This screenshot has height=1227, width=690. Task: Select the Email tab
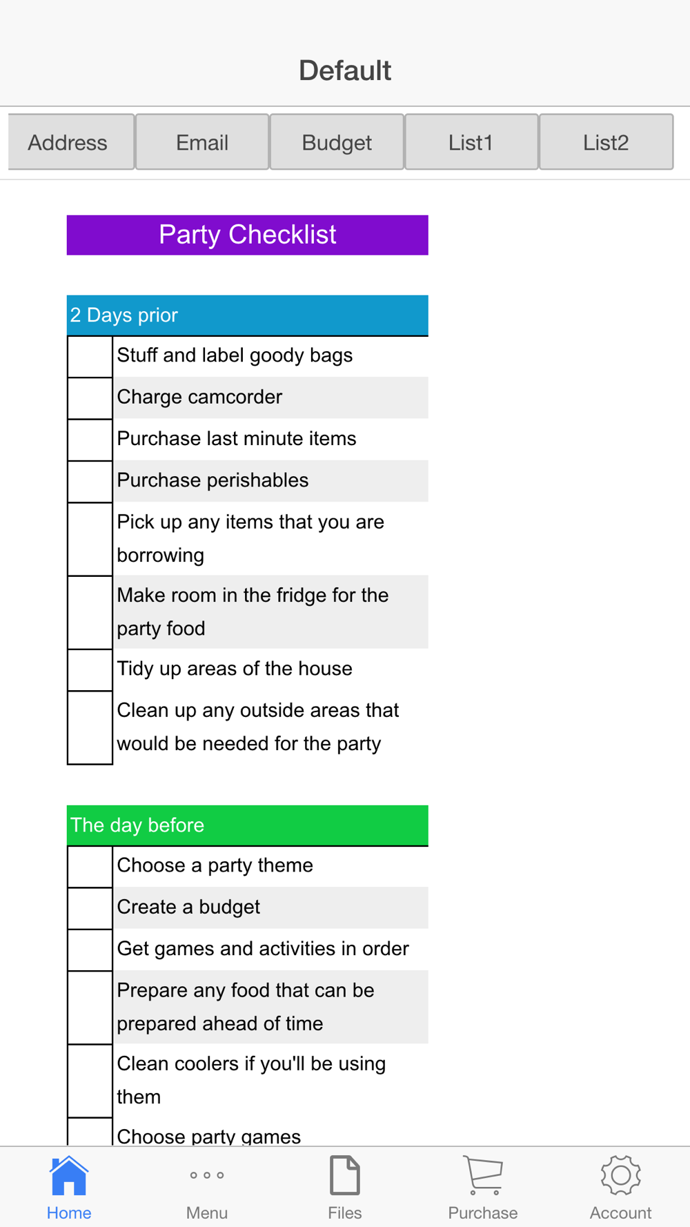(x=202, y=142)
